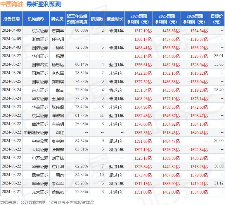Select the 中信建投证券 institution cell
The height and width of the screenshot is (205, 225).
36,133
